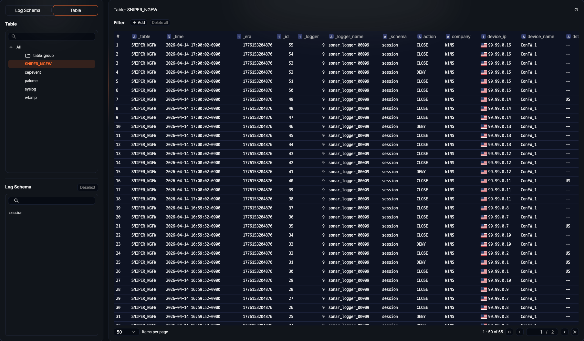Switch to the Table tab
This screenshot has width=584, height=341.
click(75, 10)
